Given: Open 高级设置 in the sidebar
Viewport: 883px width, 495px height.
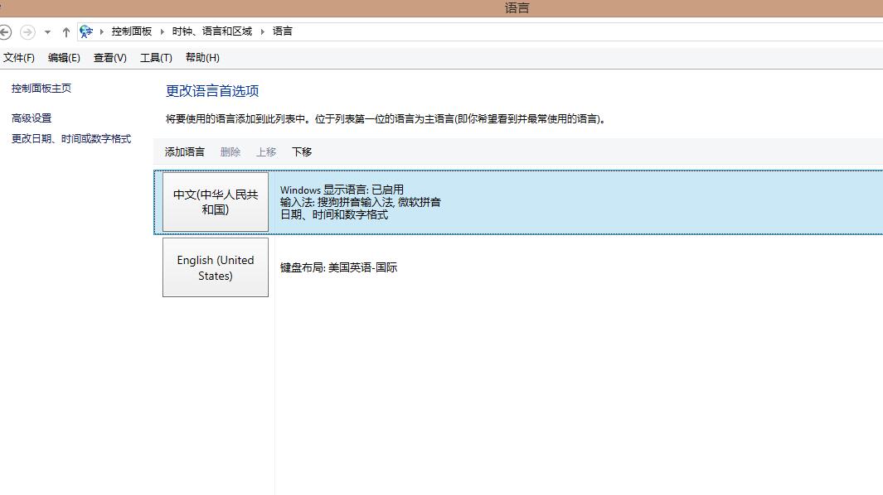Looking at the screenshot, I should [32, 118].
